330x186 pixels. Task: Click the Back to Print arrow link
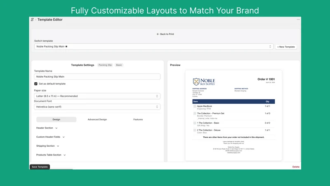(165, 34)
